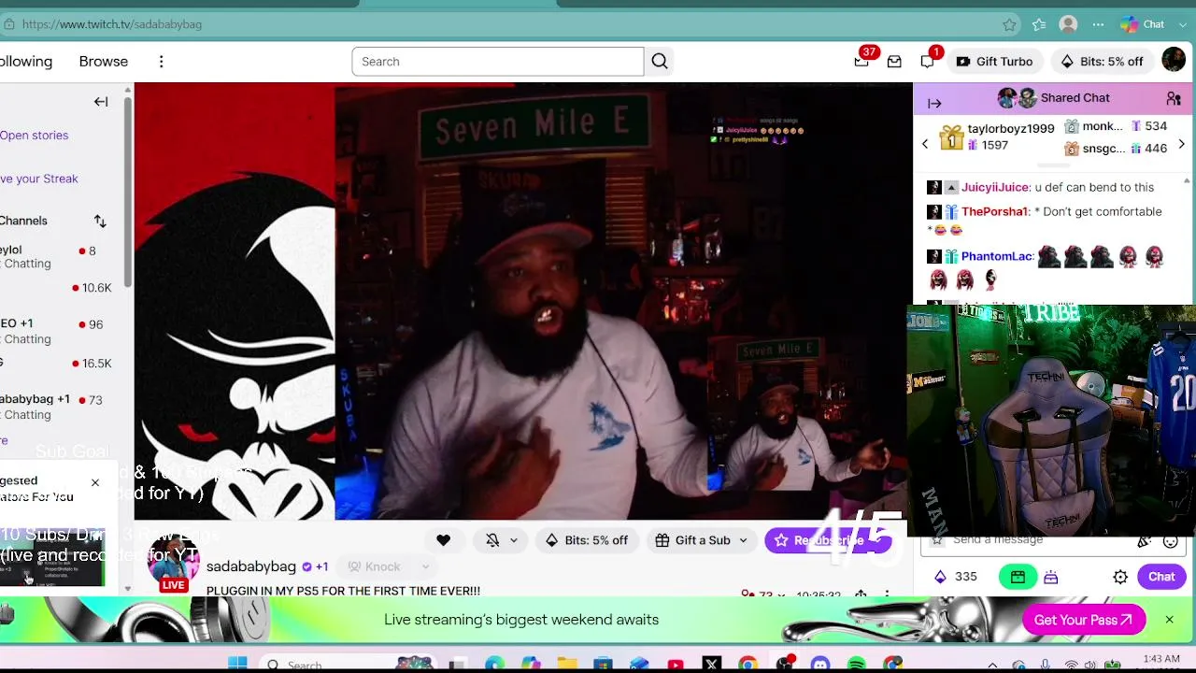Open the clock showing 1:43 AM
Viewport: 1196px width, 673px height.
point(1161,659)
